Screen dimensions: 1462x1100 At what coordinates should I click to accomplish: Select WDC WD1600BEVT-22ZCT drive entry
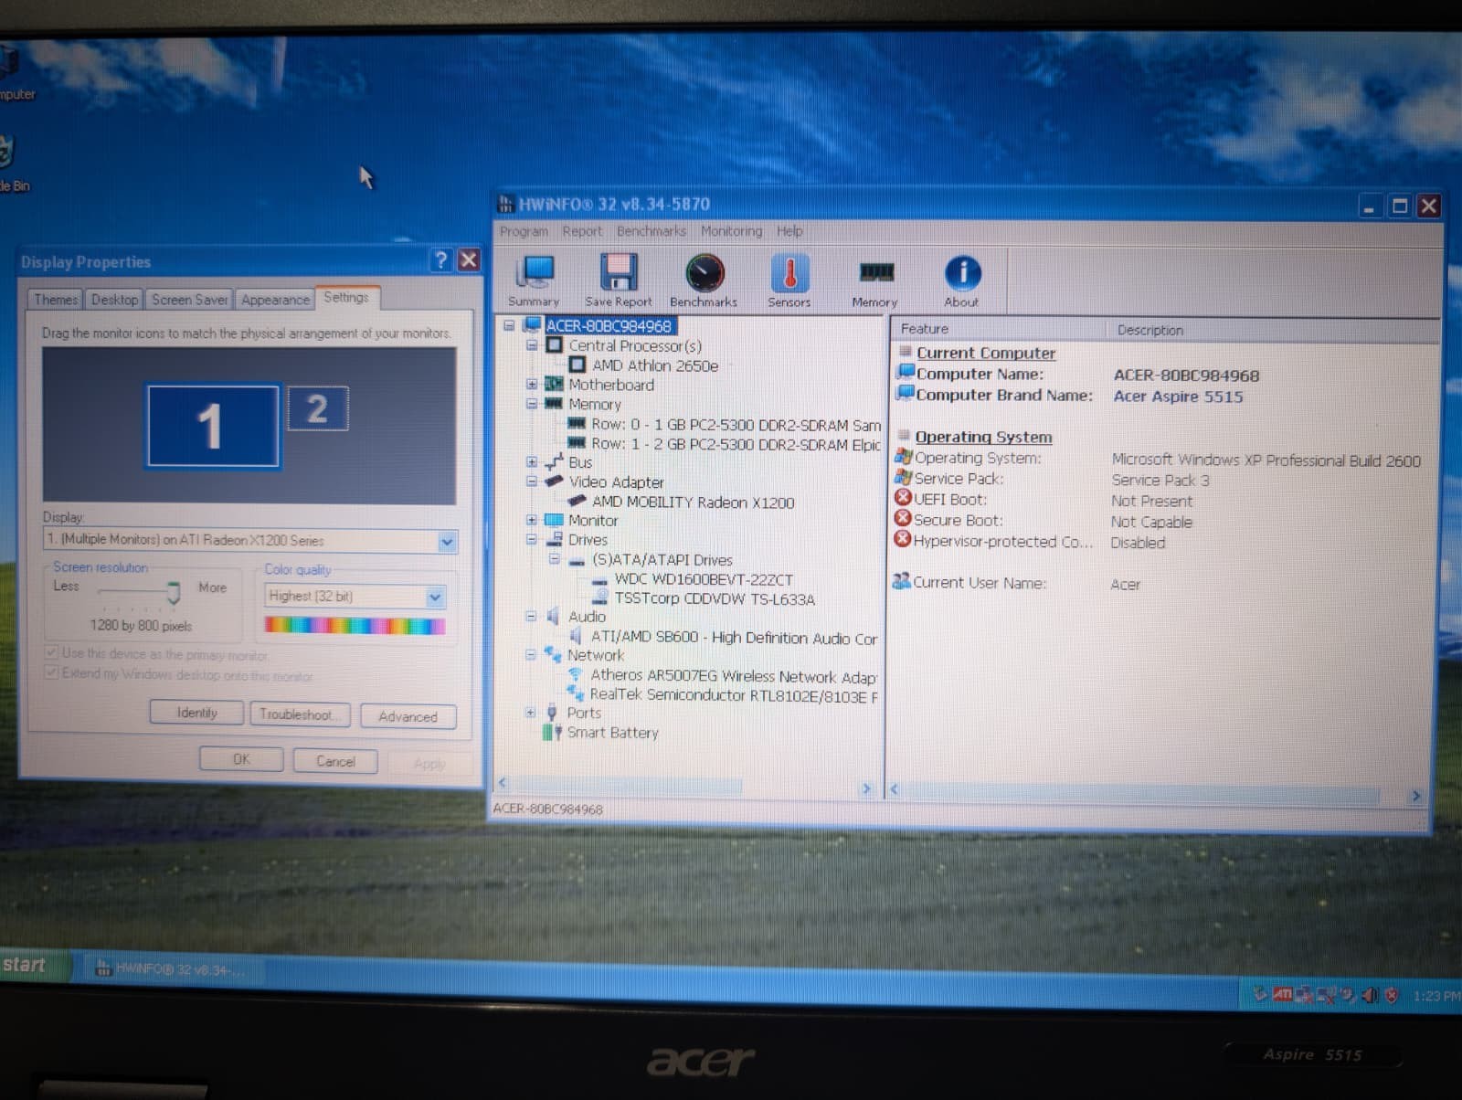coord(704,579)
